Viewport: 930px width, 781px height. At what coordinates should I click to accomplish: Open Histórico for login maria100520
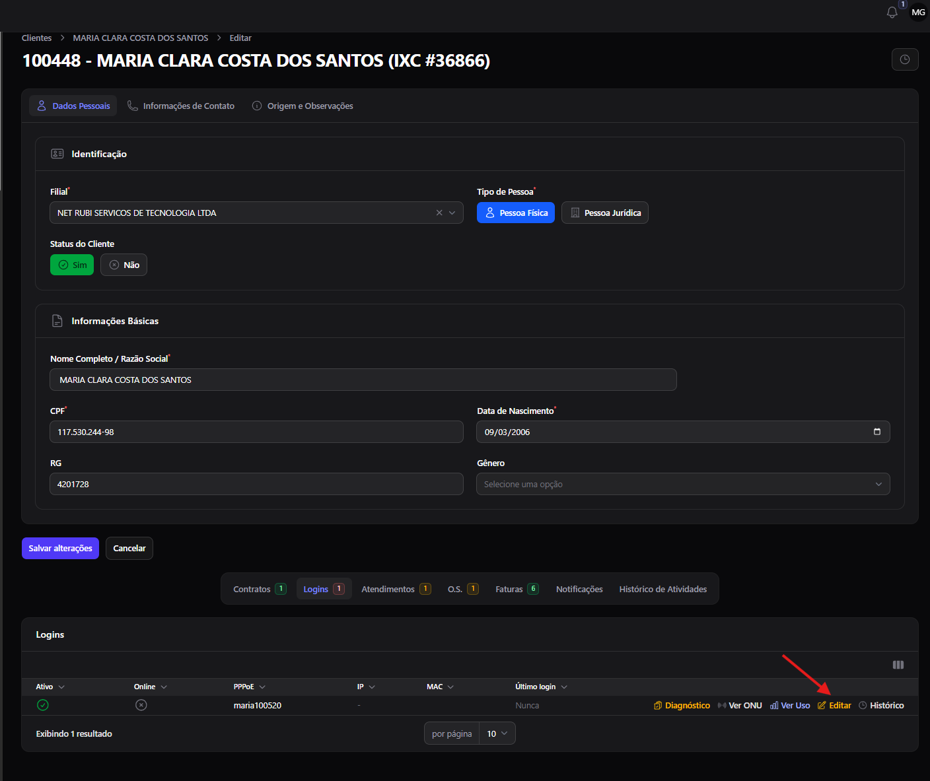tap(881, 705)
